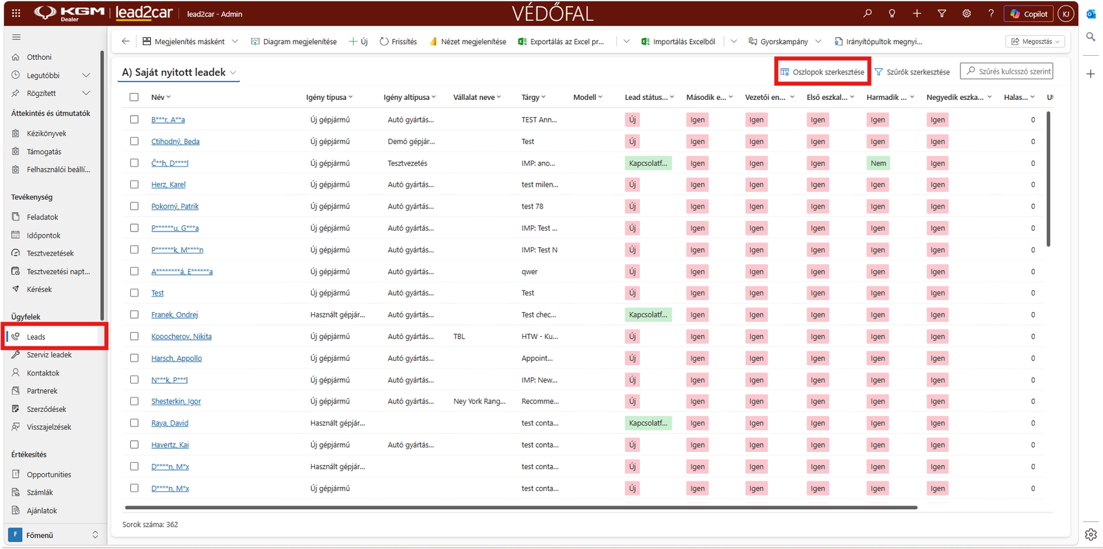1103x549 pixels.
Task: Open Kontaktok in the sidebar
Action: tap(43, 373)
